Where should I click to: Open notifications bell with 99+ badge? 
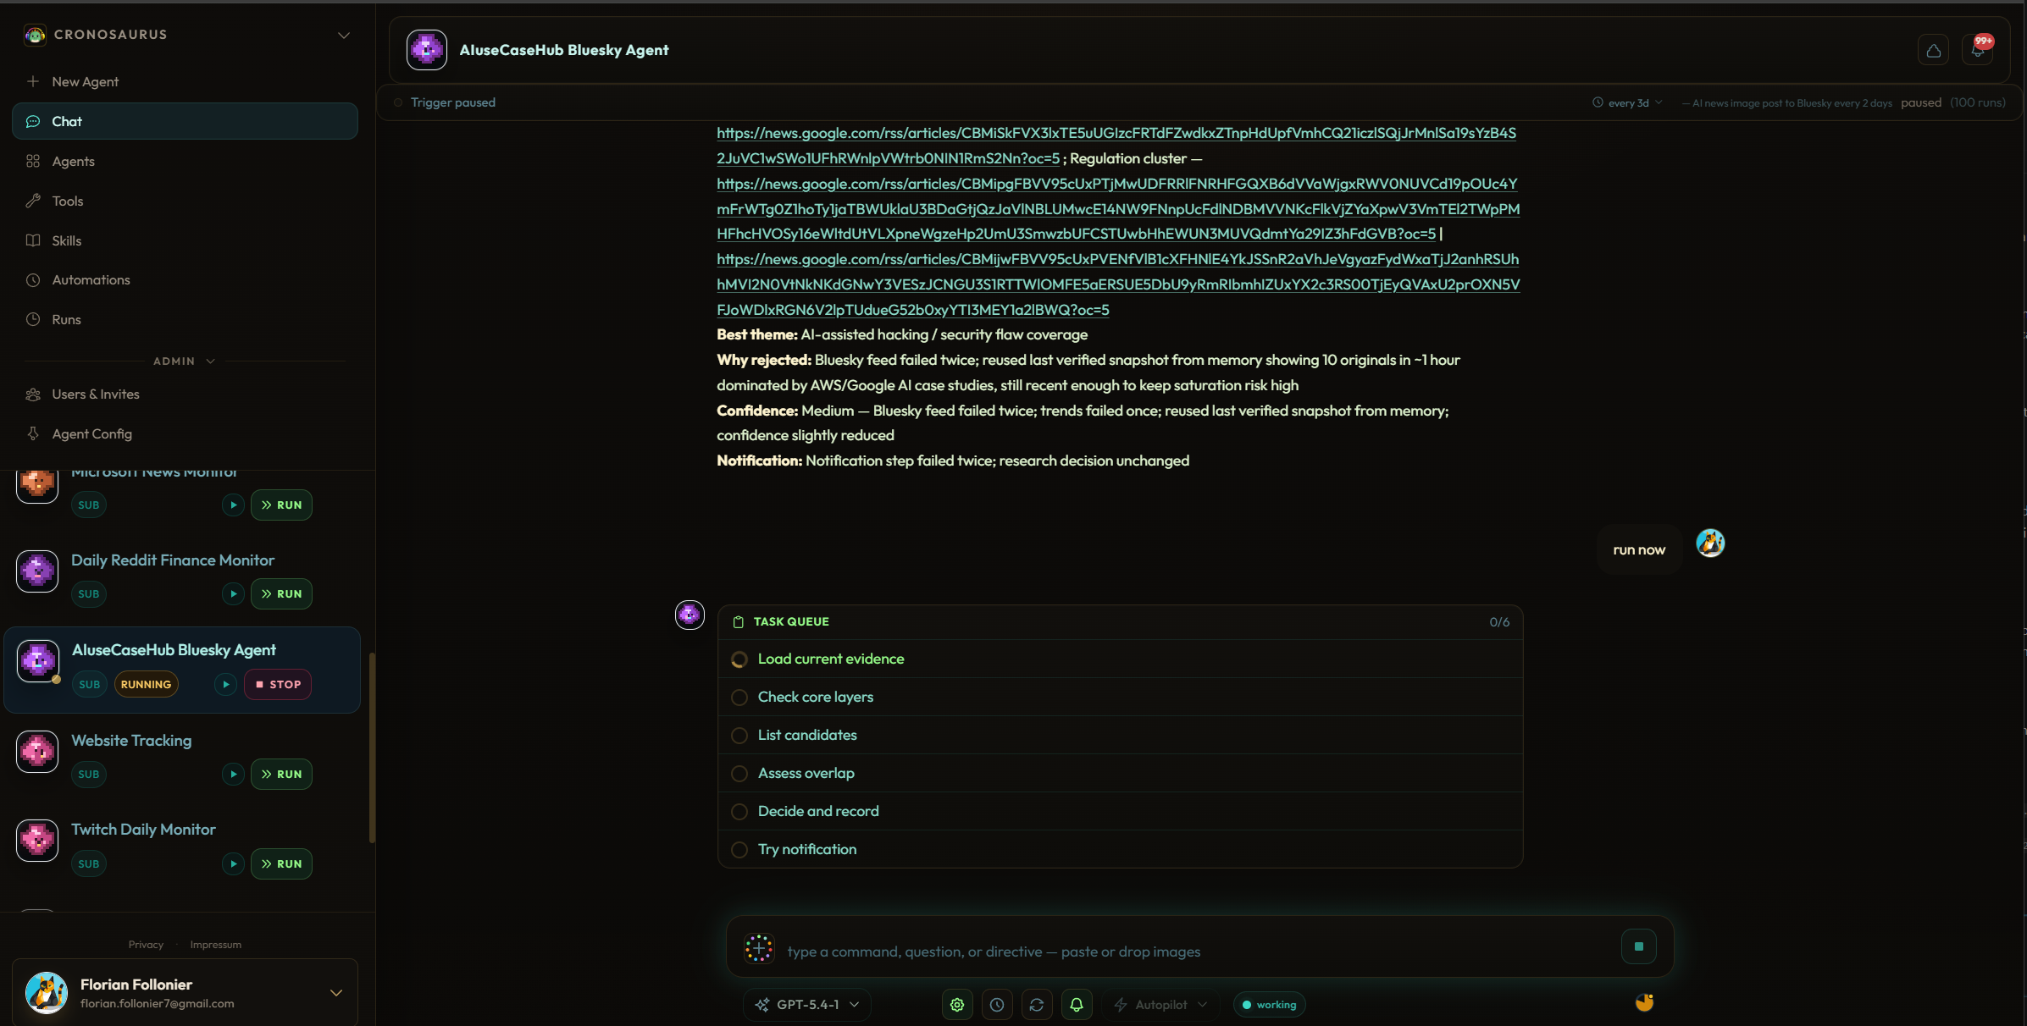(x=1977, y=51)
